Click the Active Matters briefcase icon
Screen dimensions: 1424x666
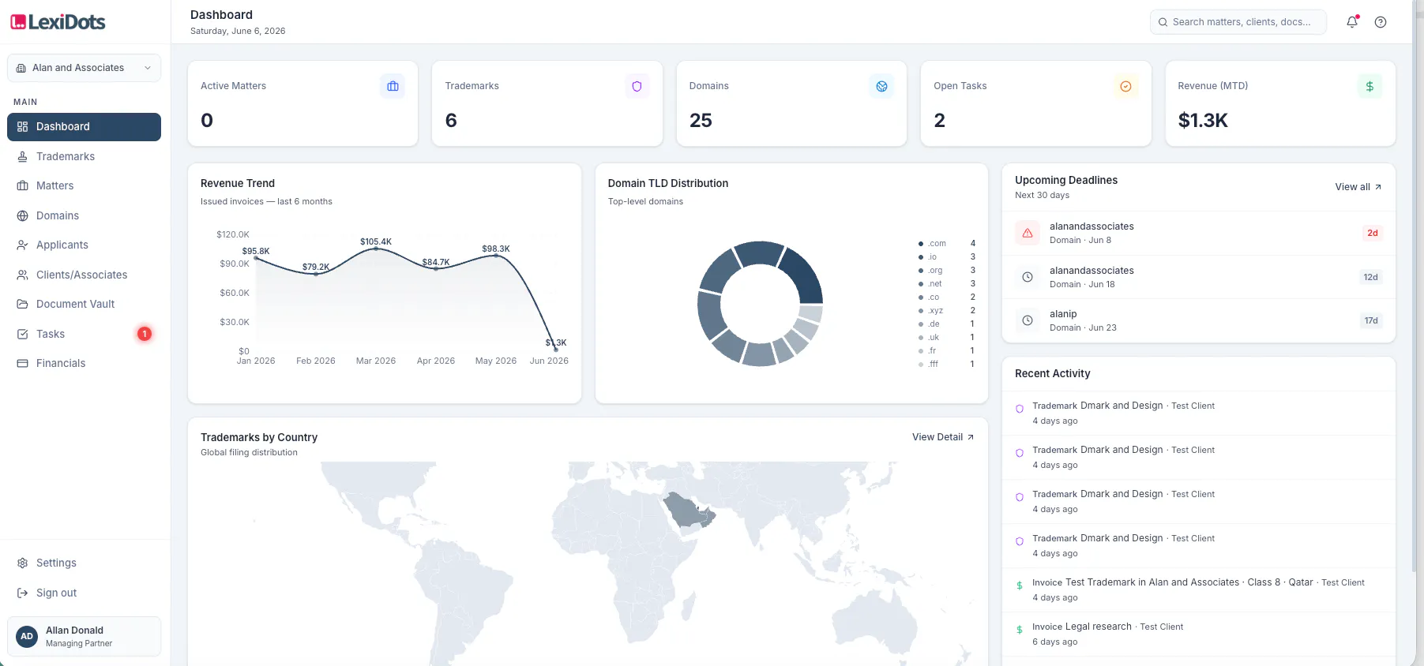[393, 86]
